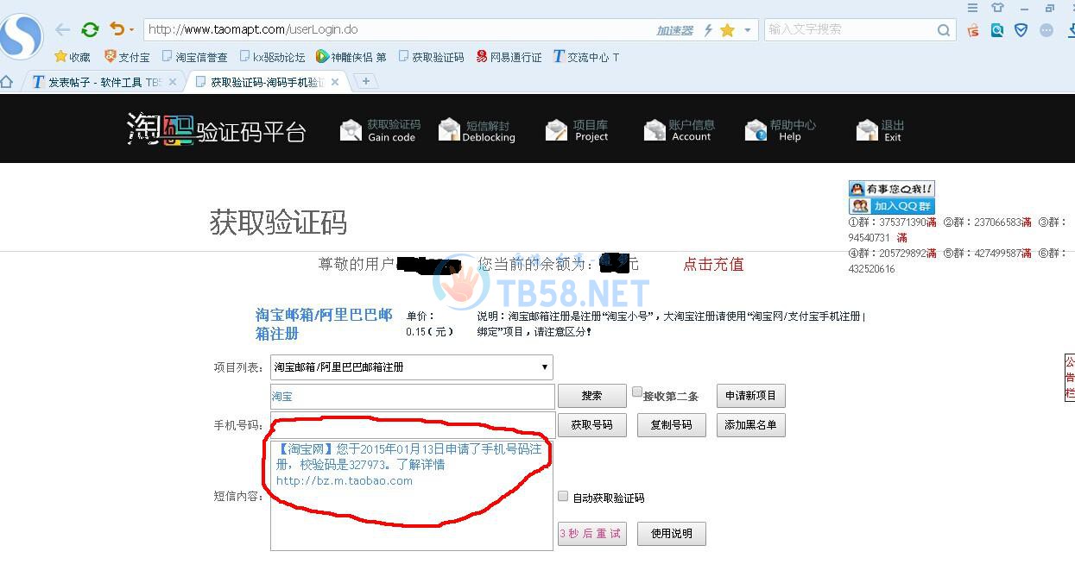1075x564 pixels.
Task: Select the 获取验证码-淘码手机验证 tab
Action: [260, 82]
